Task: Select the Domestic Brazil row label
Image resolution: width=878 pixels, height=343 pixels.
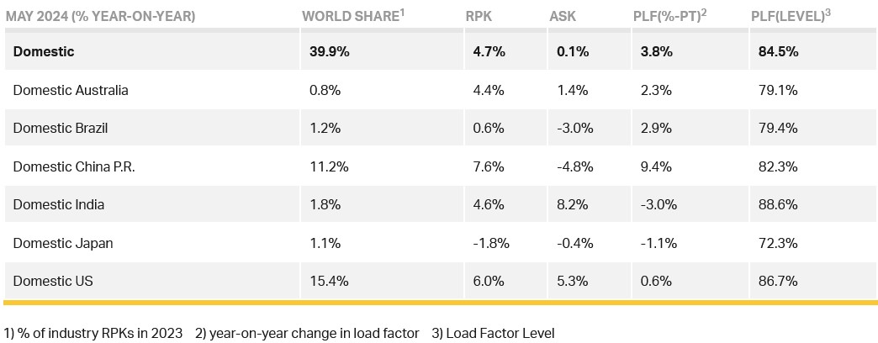Action: (60, 128)
